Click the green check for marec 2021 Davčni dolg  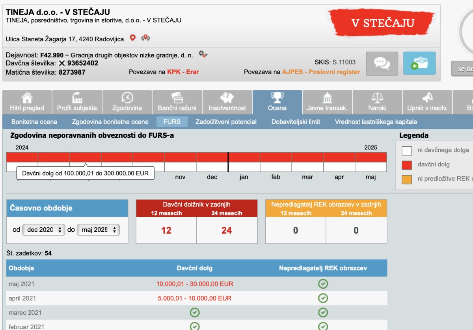click(x=195, y=313)
